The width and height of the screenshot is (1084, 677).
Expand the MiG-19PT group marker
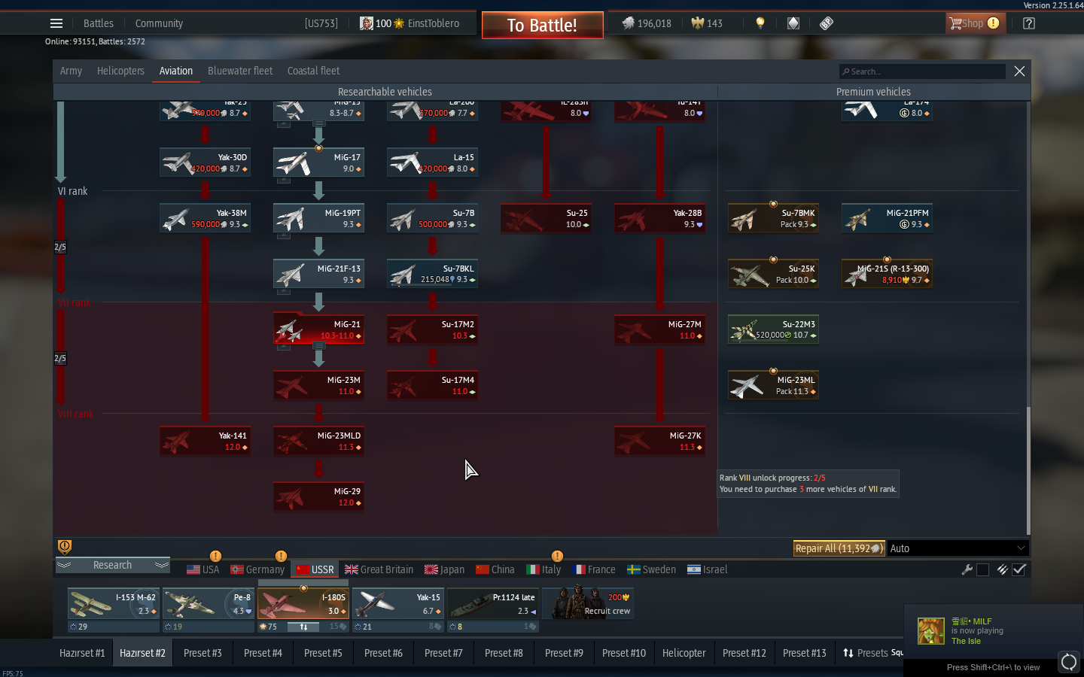284,236
